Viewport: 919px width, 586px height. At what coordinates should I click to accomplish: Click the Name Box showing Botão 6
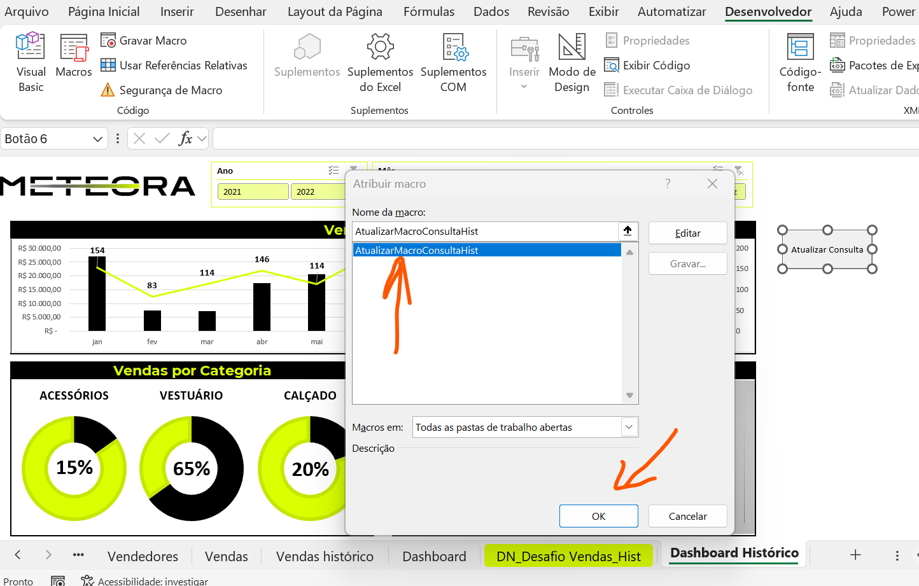click(x=46, y=139)
